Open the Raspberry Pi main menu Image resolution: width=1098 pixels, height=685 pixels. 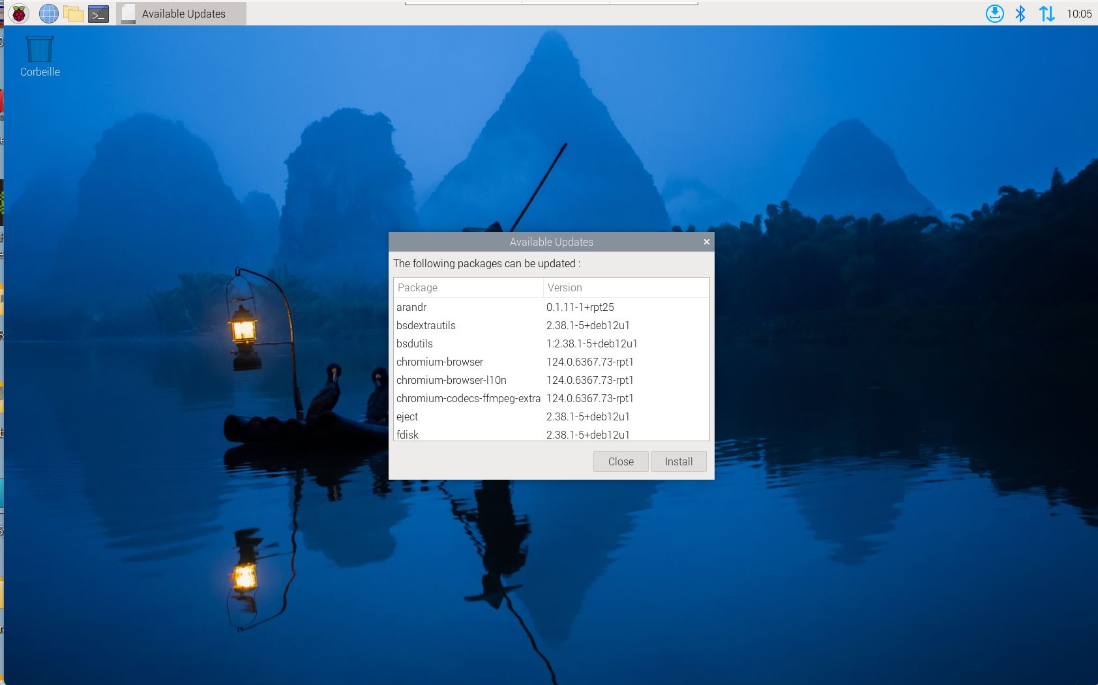pyautogui.click(x=19, y=13)
